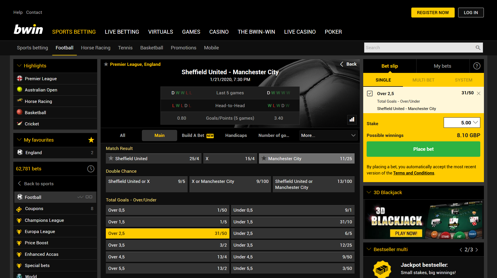Select Premier League flag icon in Highlights
Screen dimensions: 497x278
point(20,78)
